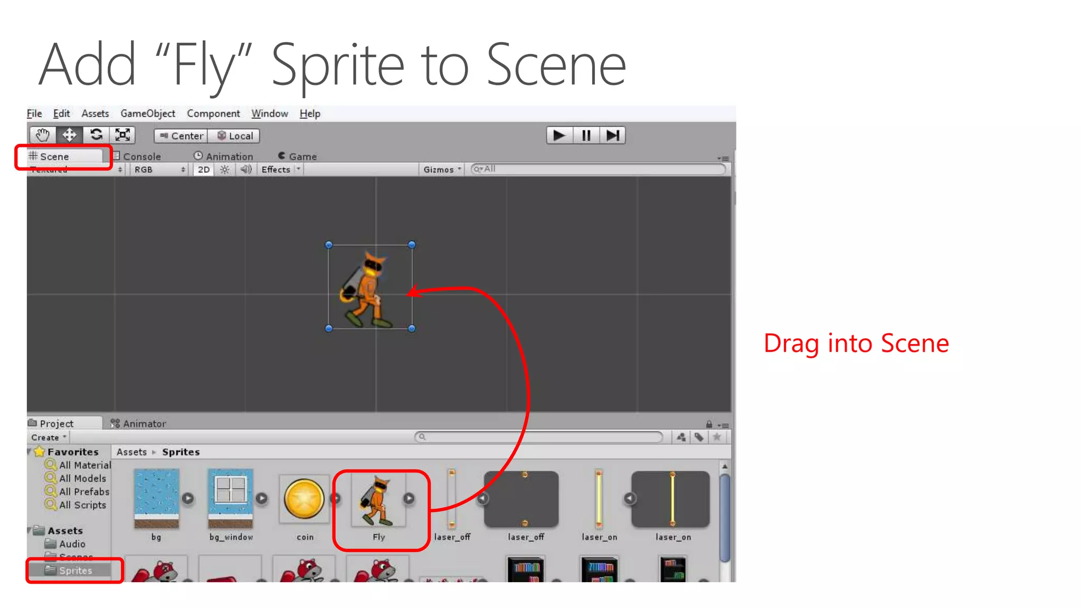Select the Scale tool
The width and height of the screenshot is (1081, 608).
point(122,136)
